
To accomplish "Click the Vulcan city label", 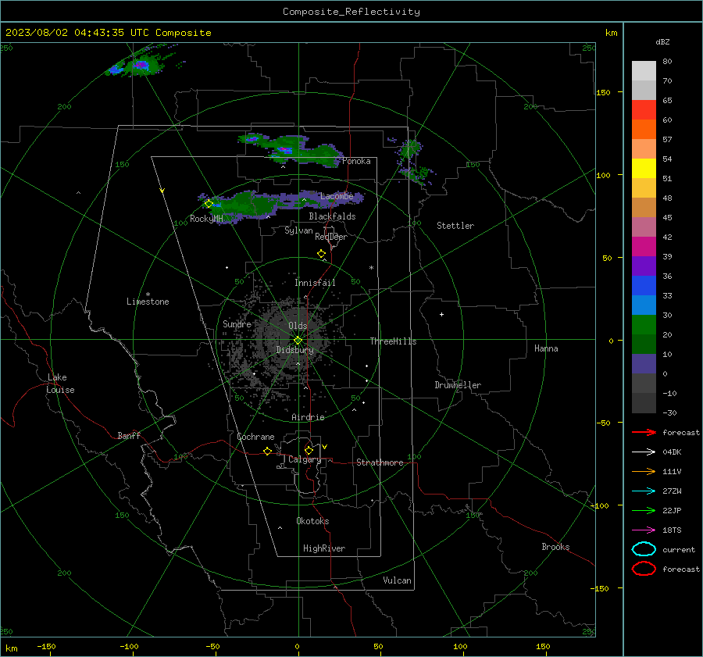I will tap(397, 580).
